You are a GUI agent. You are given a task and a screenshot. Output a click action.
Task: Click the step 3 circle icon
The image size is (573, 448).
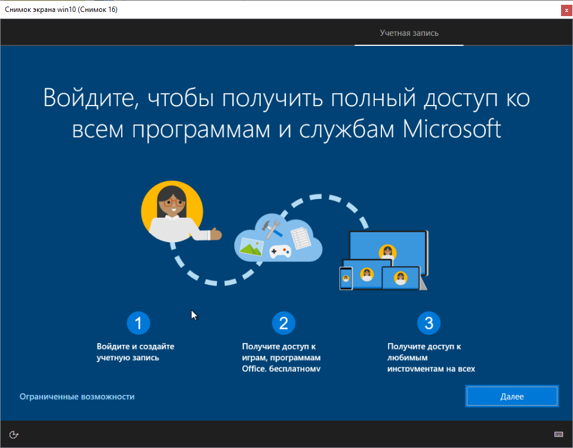point(429,323)
